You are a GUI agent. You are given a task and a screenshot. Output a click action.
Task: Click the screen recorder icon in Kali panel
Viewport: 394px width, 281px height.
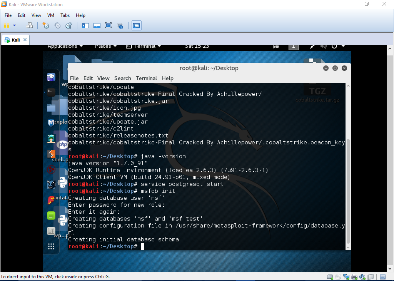pos(276,47)
